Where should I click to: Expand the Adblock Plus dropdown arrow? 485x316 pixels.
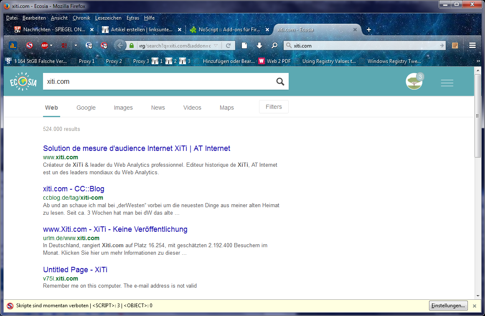[x=51, y=45]
